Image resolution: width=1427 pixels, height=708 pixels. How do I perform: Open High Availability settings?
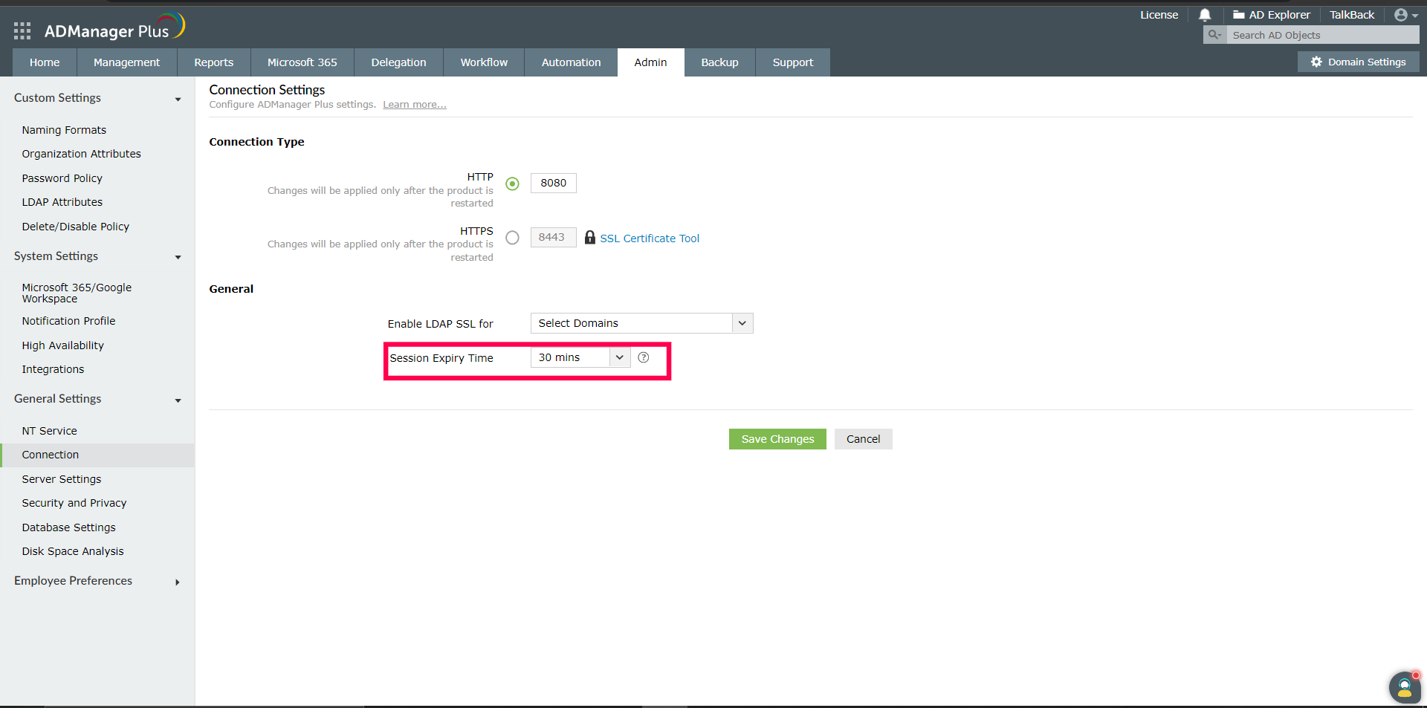tap(62, 345)
